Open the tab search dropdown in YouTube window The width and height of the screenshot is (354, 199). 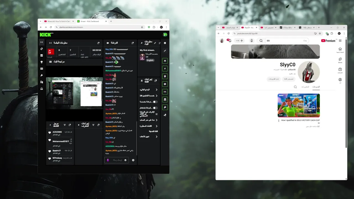218,28
